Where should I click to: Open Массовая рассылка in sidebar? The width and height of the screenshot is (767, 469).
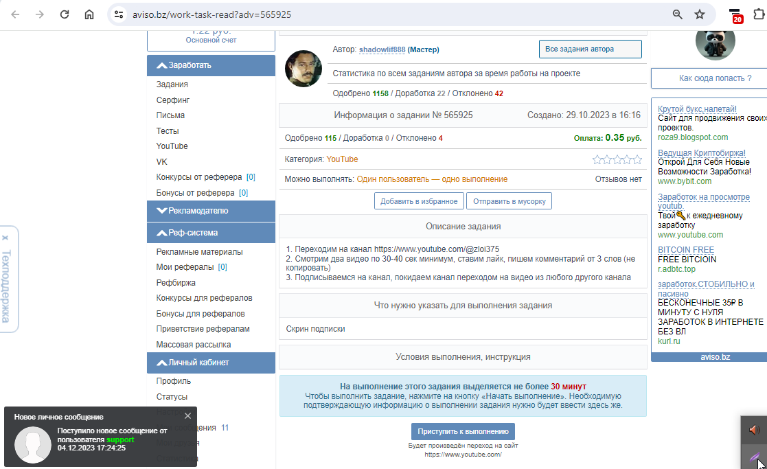click(x=193, y=345)
